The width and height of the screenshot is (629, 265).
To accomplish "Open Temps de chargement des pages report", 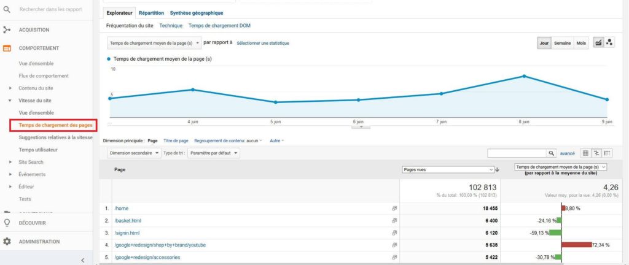I will coord(55,125).
